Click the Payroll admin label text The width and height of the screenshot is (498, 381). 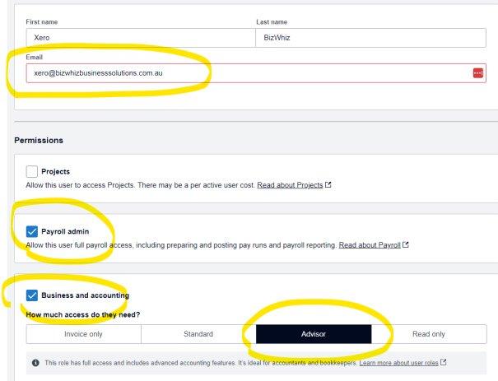click(64, 231)
